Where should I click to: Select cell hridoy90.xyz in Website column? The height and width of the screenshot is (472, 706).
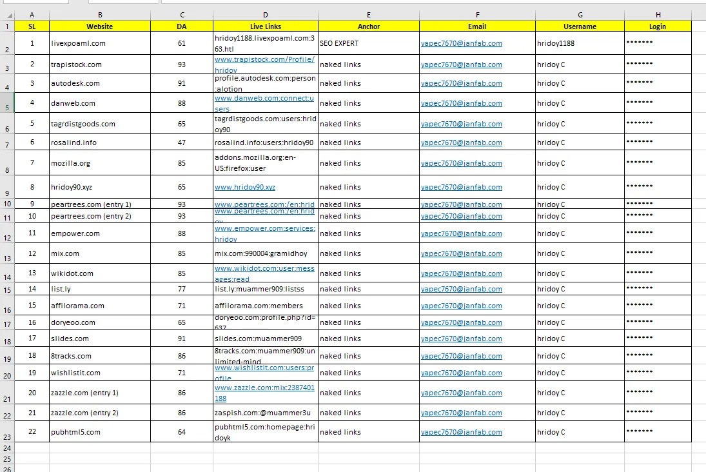pyautogui.click(x=100, y=187)
